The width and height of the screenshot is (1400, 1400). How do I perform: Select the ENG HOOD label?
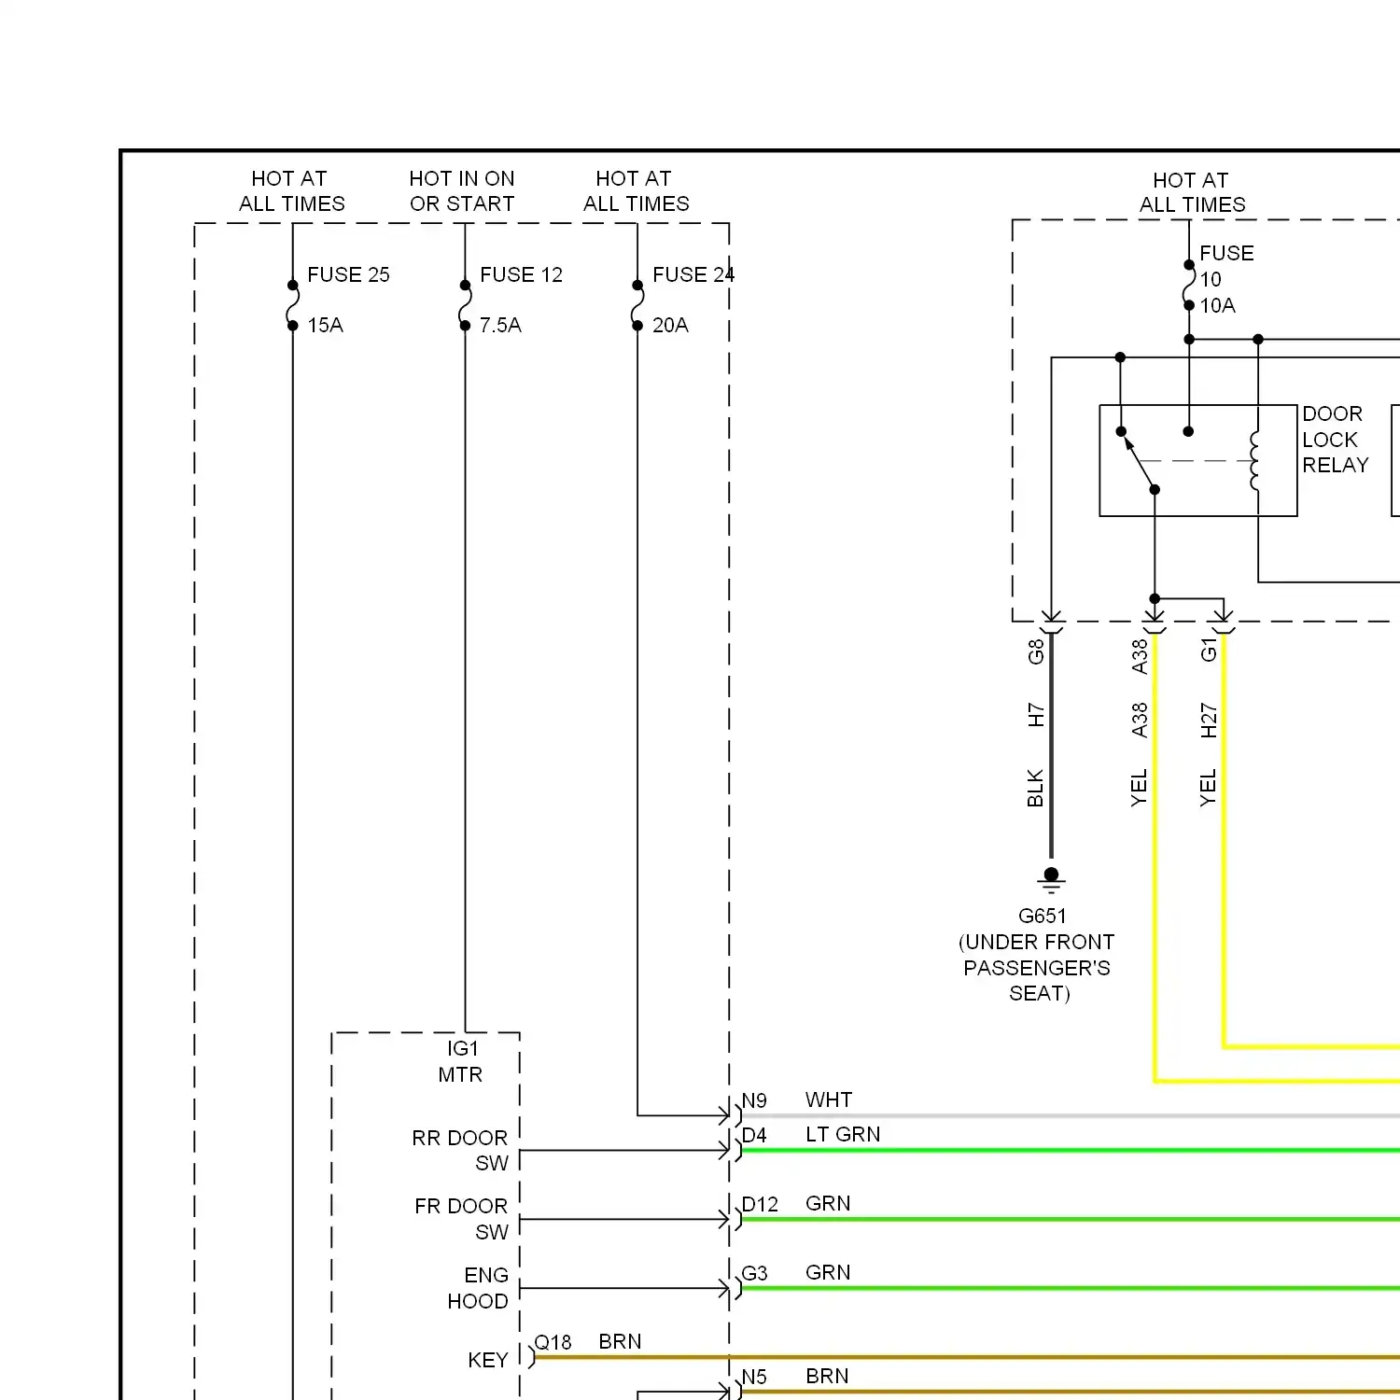[478, 1287]
